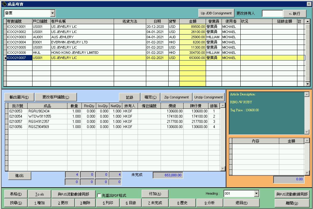This screenshot has height=209, width=313.
Task: Click the 5 列印 print button
Action: tap(108, 203)
